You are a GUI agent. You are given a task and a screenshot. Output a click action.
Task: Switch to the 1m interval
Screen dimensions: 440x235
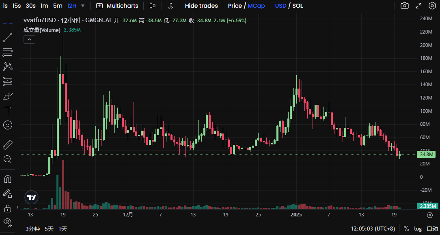coord(44,6)
